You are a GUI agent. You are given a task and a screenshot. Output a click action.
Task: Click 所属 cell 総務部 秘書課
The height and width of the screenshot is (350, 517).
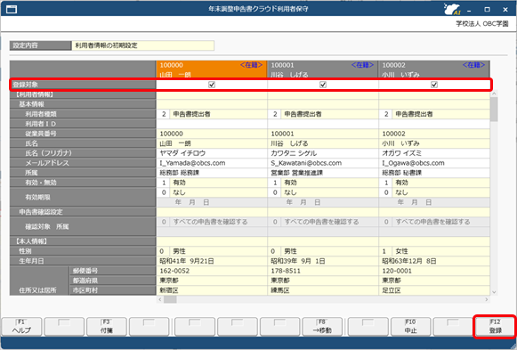(x=434, y=173)
